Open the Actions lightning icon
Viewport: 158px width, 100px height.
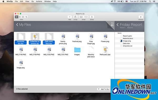pos(141,17)
